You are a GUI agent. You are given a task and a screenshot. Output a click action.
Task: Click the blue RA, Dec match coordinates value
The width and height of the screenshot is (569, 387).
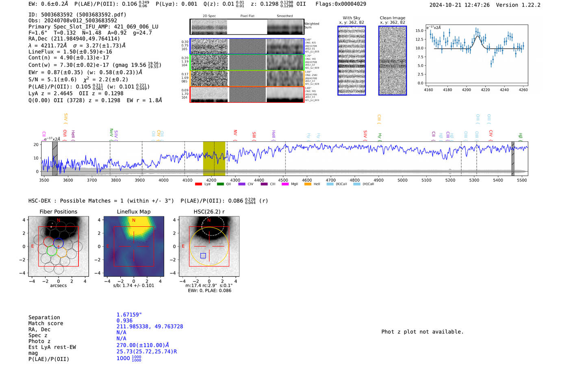pyautogui.click(x=150, y=326)
